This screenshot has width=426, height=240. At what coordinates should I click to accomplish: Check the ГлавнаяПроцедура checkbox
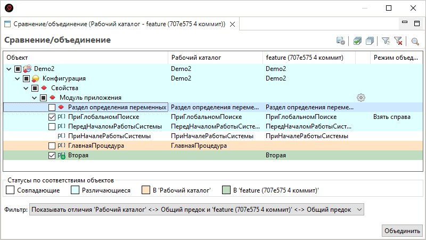point(52,146)
